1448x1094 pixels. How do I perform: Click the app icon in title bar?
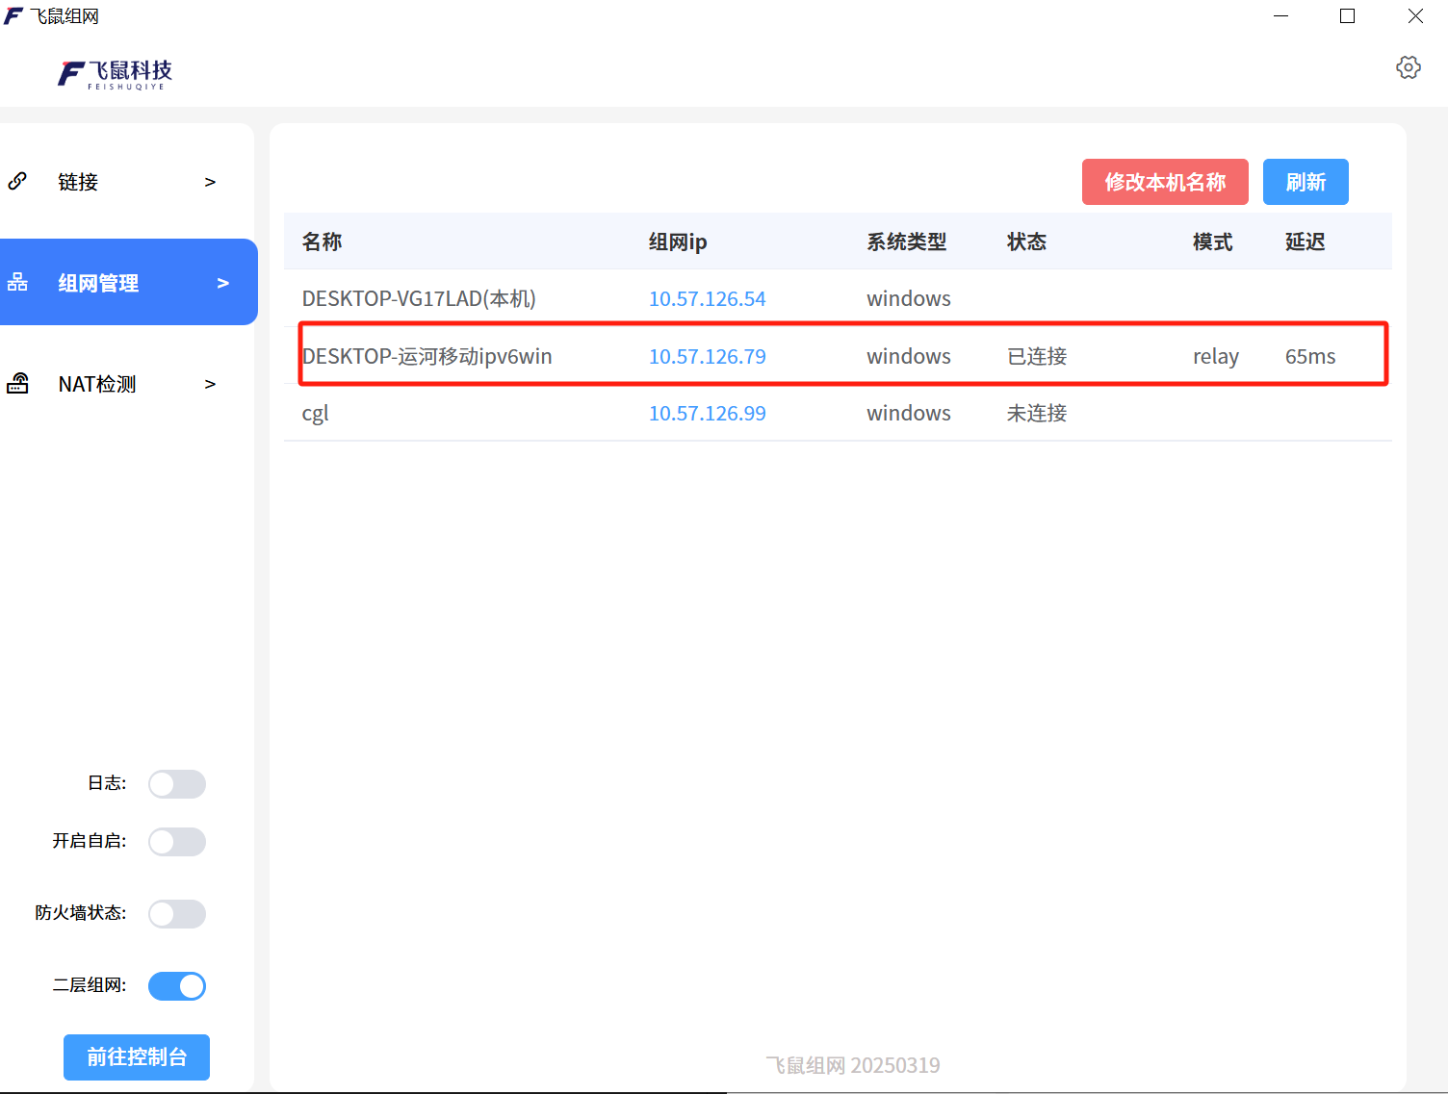pyautogui.click(x=13, y=16)
